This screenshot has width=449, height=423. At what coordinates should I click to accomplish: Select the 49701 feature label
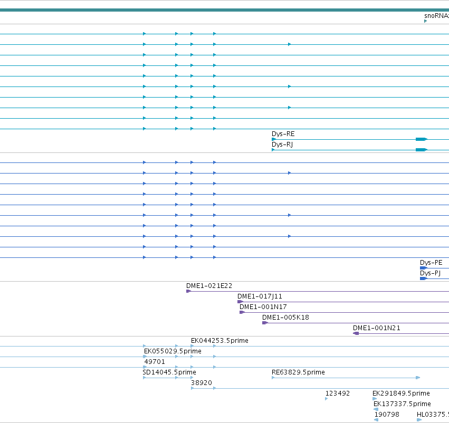click(155, 362)
